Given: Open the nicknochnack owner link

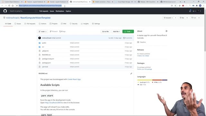Looking at the screenshot, I should click(x=12, y=18).
